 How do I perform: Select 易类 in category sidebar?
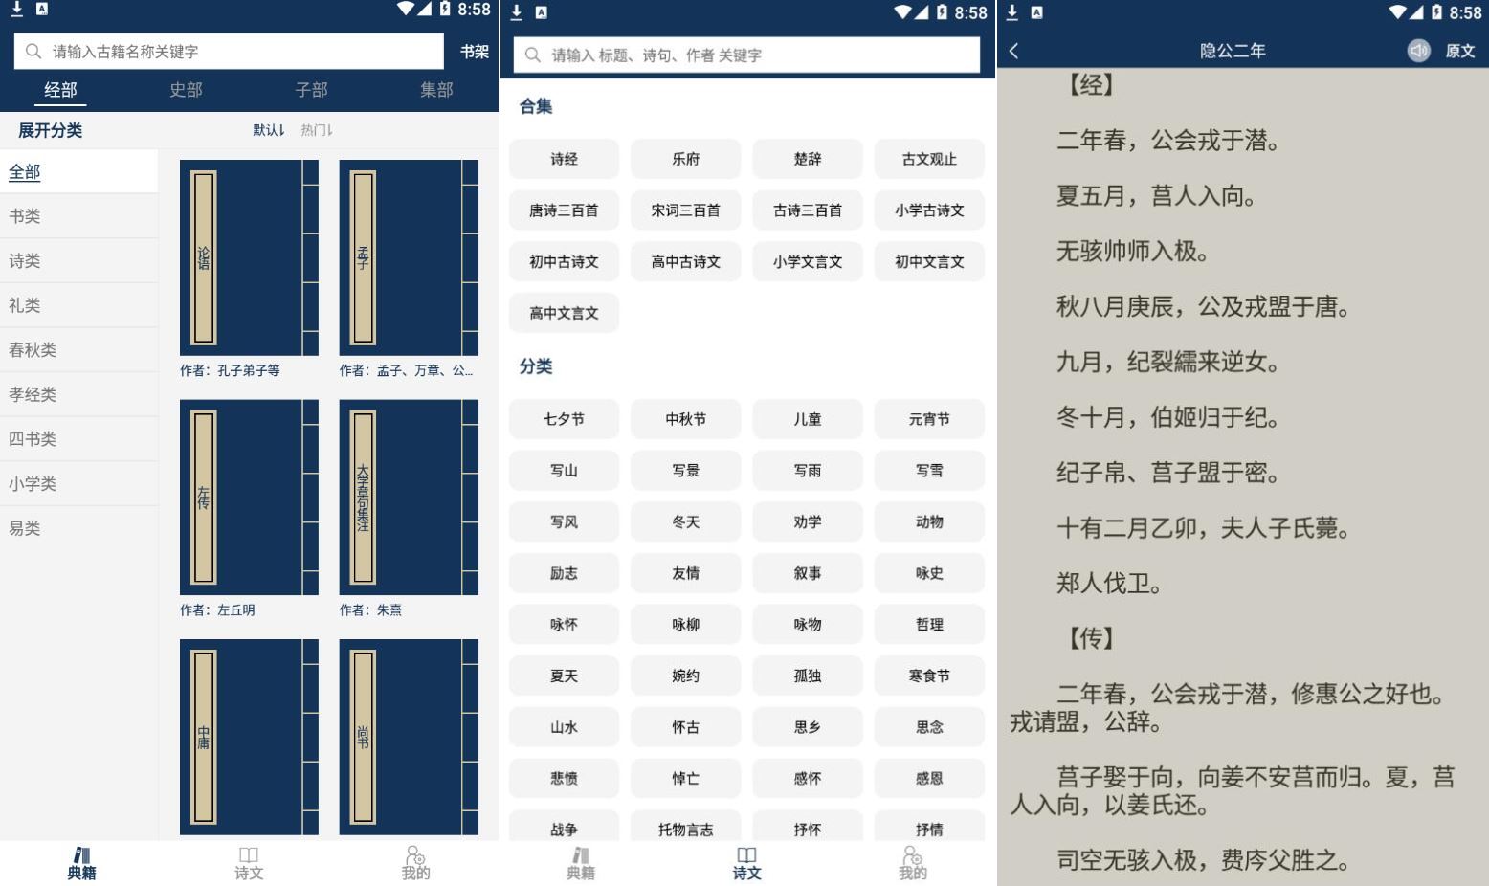point(78,528)
